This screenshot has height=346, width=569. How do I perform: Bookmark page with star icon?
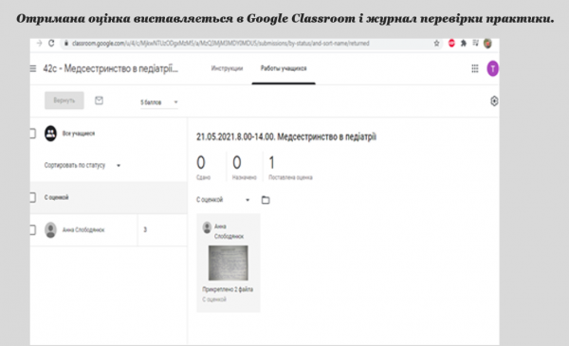click(x=436, y=44)
